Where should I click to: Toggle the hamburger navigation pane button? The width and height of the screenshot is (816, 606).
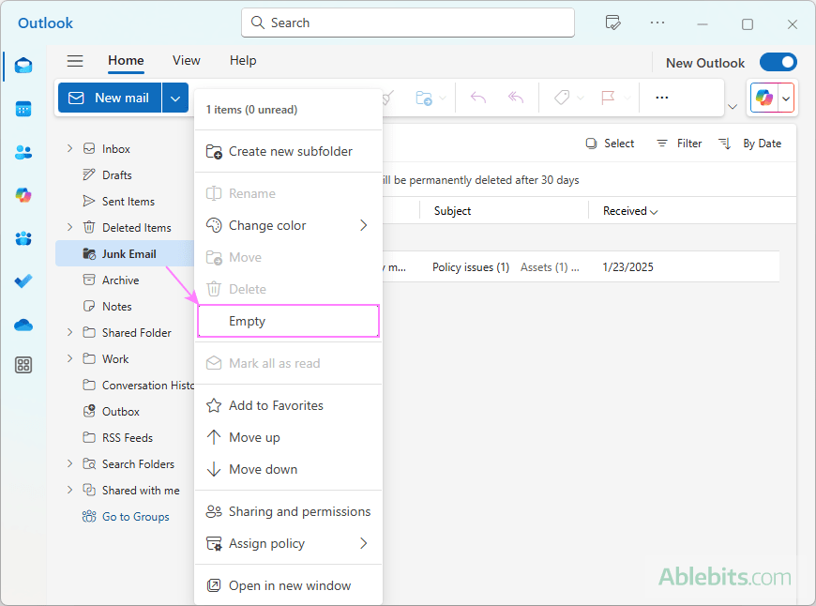point(75,61)
